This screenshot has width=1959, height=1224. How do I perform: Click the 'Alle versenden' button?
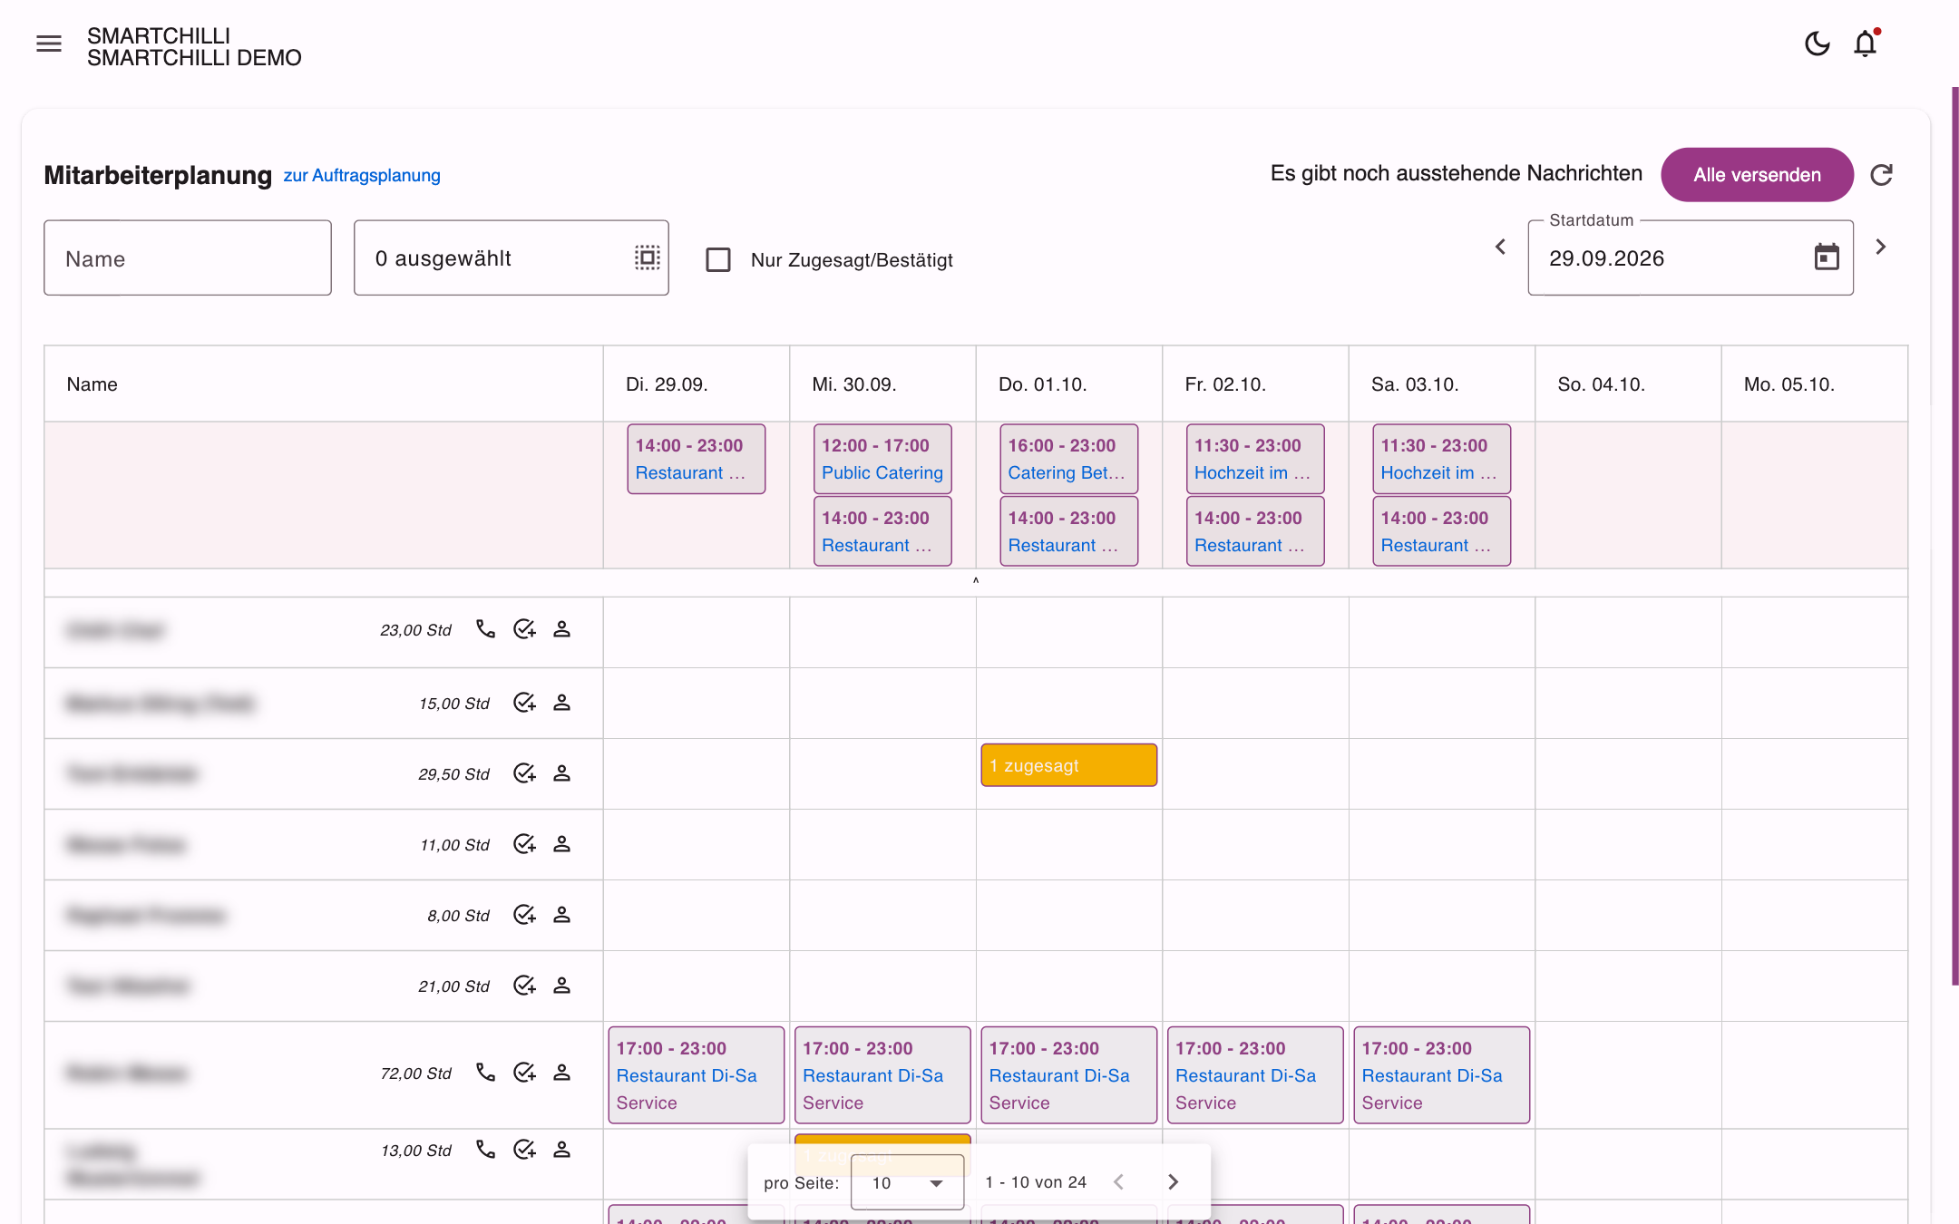(1757, 175)
